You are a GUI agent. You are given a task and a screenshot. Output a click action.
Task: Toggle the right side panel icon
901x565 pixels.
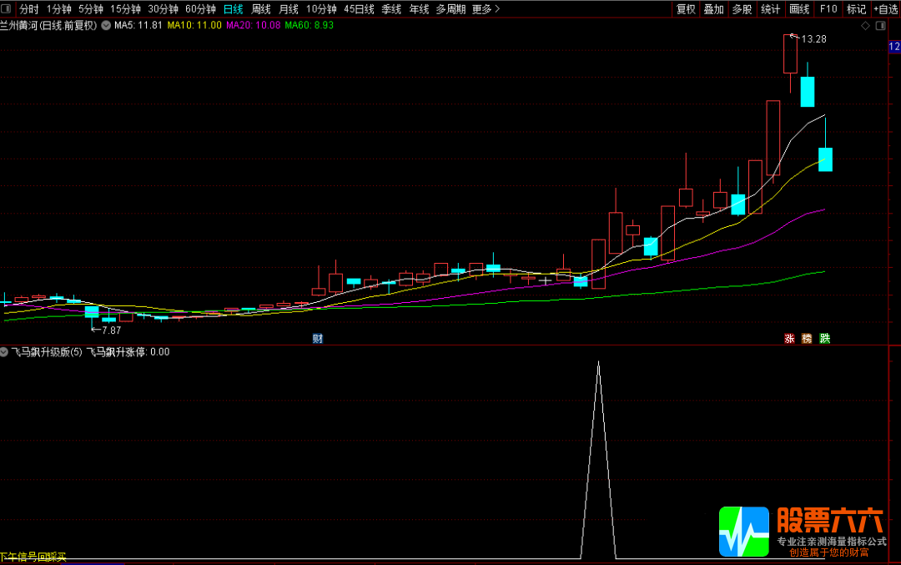coord(880,26)
